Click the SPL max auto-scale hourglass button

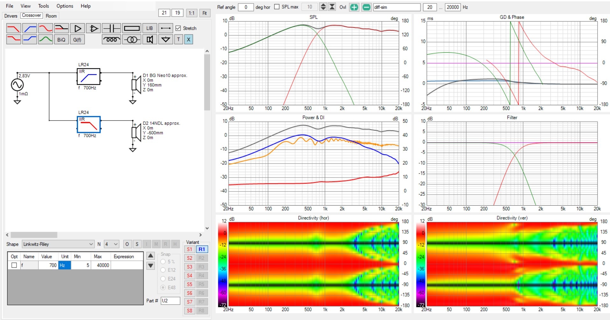point(332,7)
